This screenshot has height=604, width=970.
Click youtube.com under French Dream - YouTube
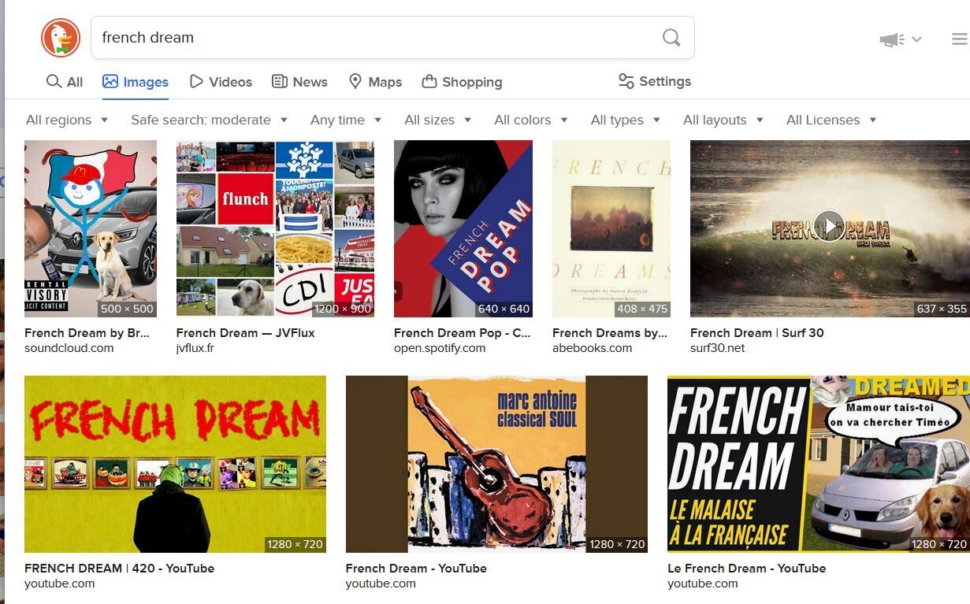click(x=381, y=584)
